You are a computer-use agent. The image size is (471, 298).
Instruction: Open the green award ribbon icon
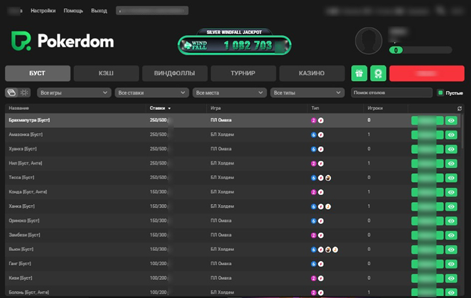point(378,73)
